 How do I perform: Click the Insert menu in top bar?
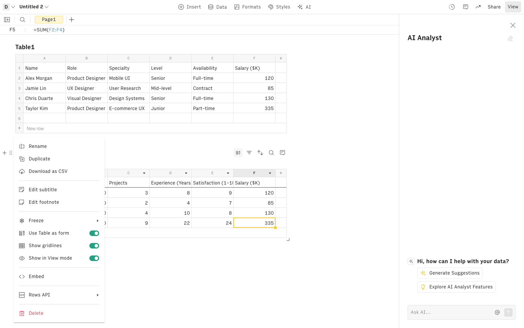click(190, 7)
